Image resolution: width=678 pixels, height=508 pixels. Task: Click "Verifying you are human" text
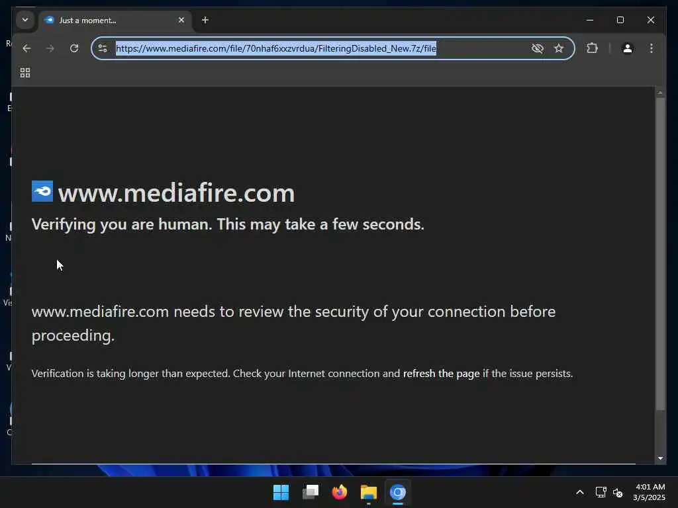tap(122, 224)
